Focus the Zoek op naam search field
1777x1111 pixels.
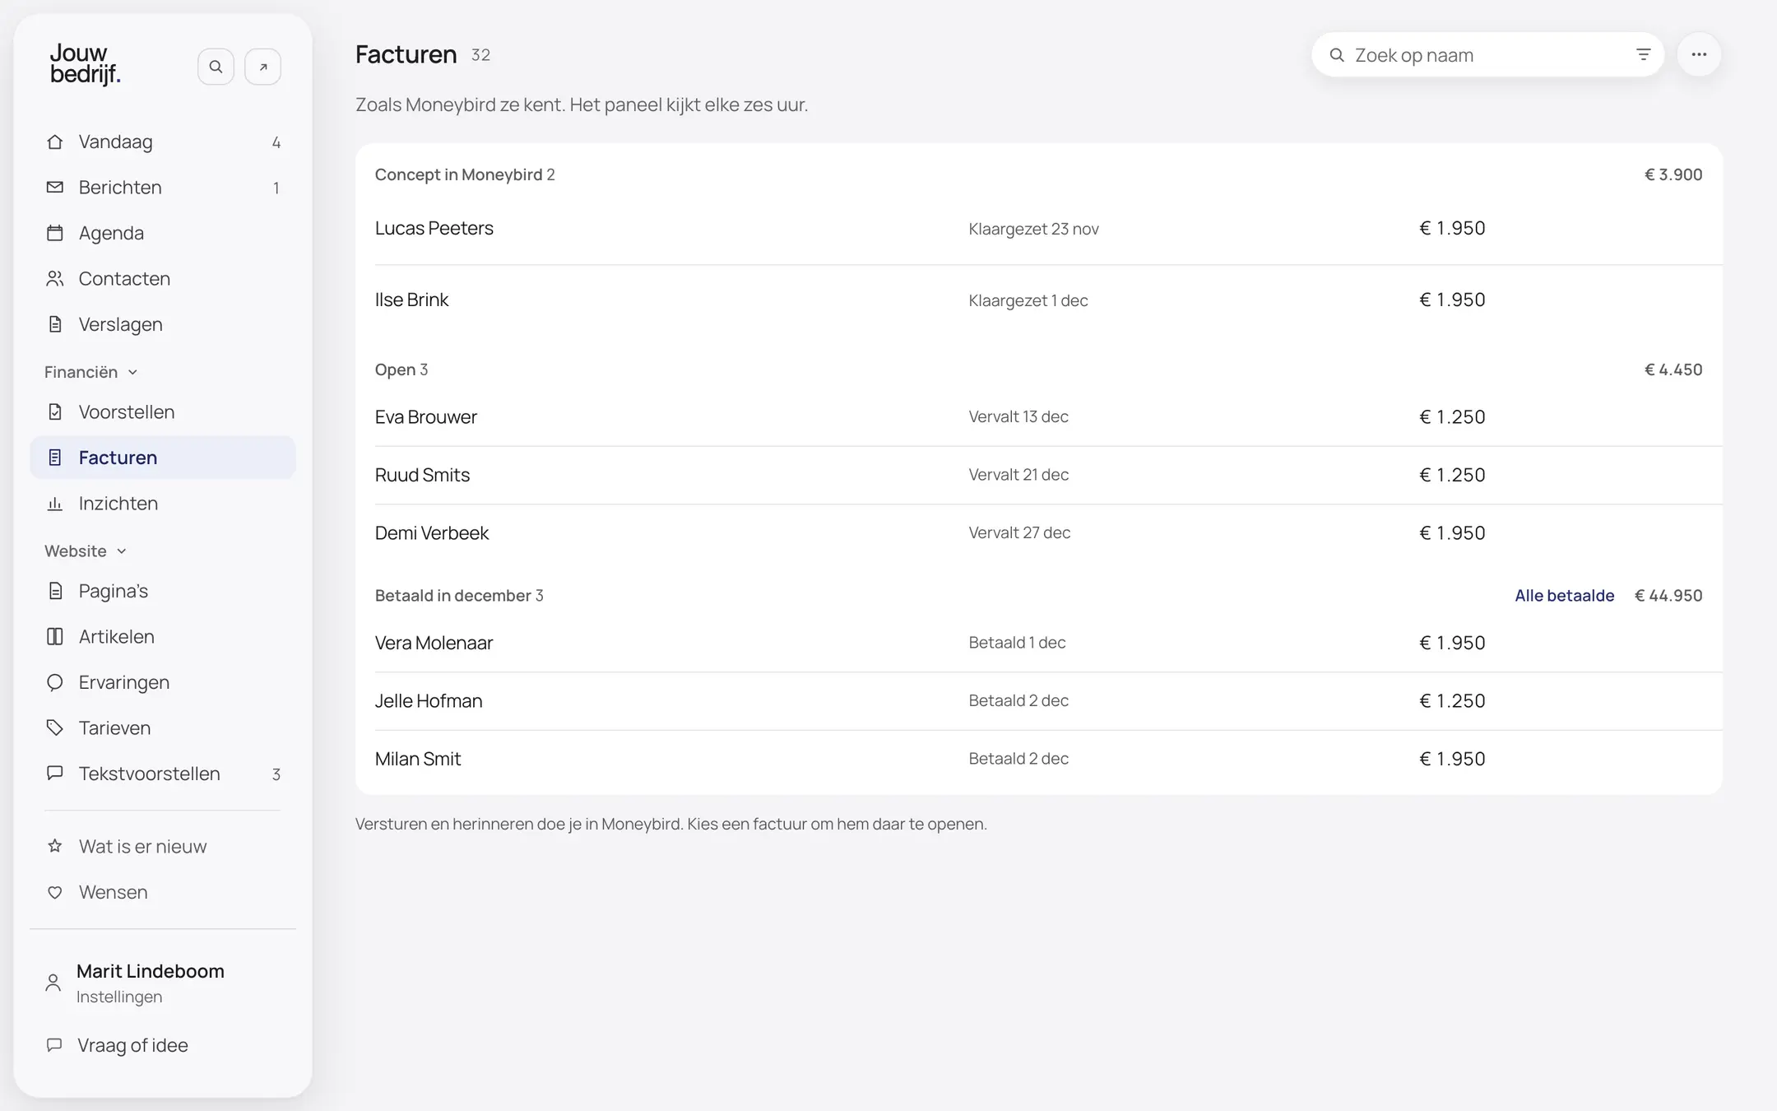point(1487,55)
